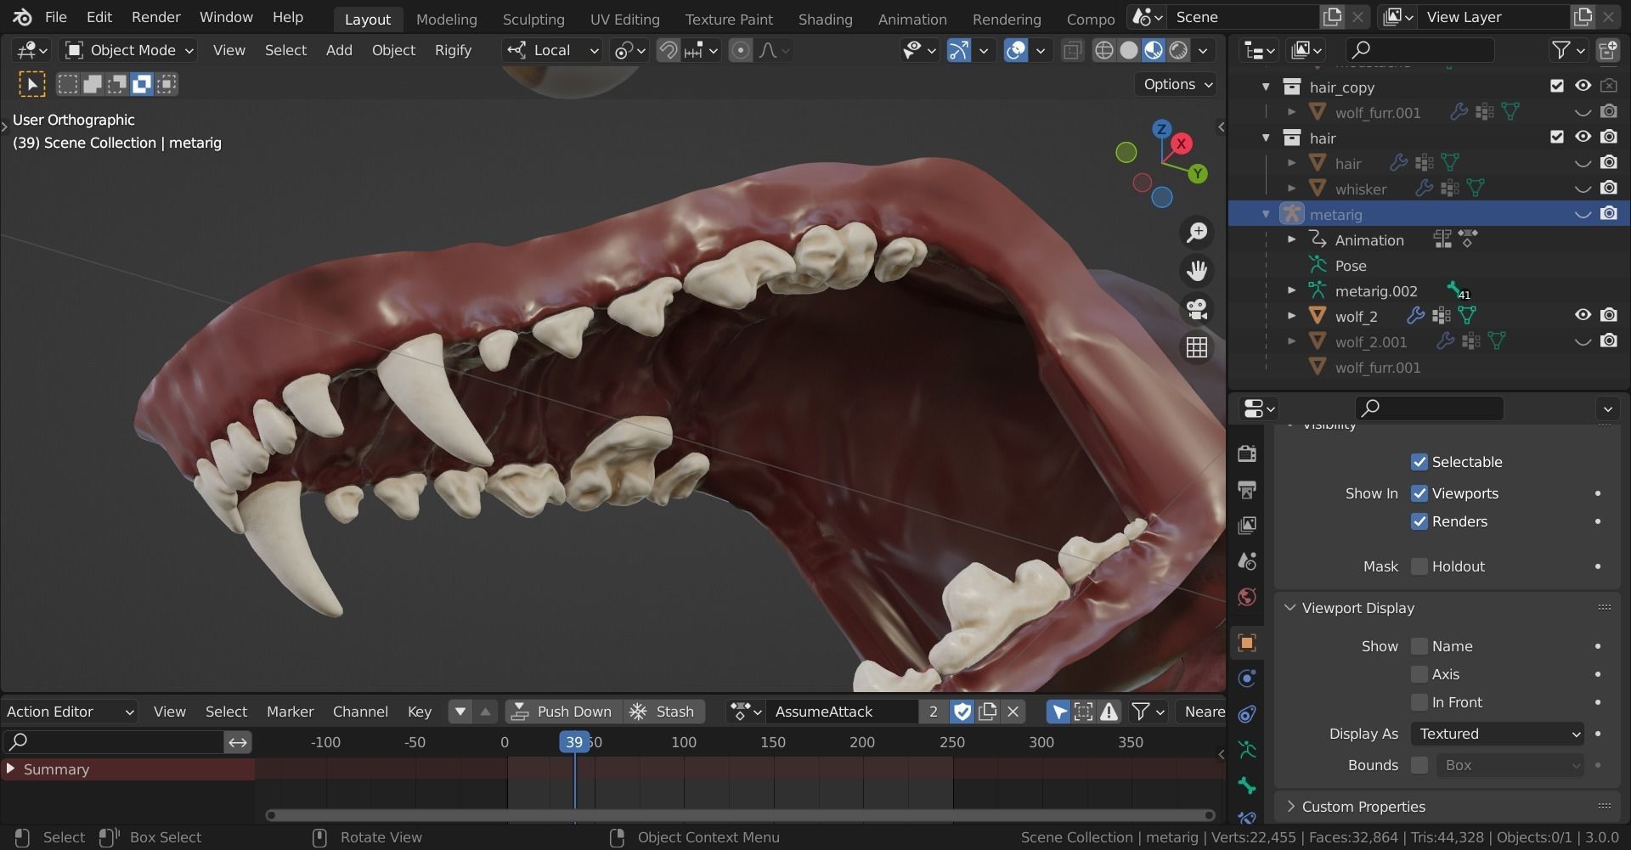Viewport: 1631px width, 850px height.
Task: Select rendered viewport shading
Action: [1178, 51]
